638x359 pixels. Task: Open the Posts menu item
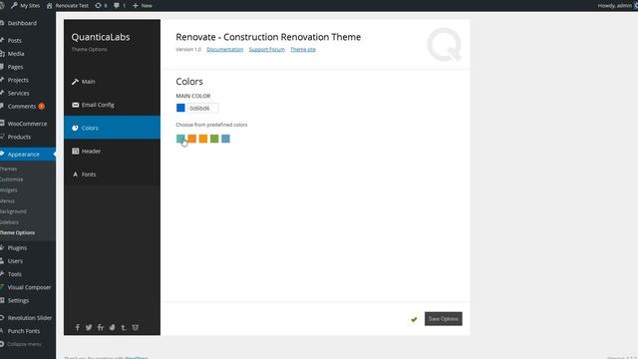15,41
